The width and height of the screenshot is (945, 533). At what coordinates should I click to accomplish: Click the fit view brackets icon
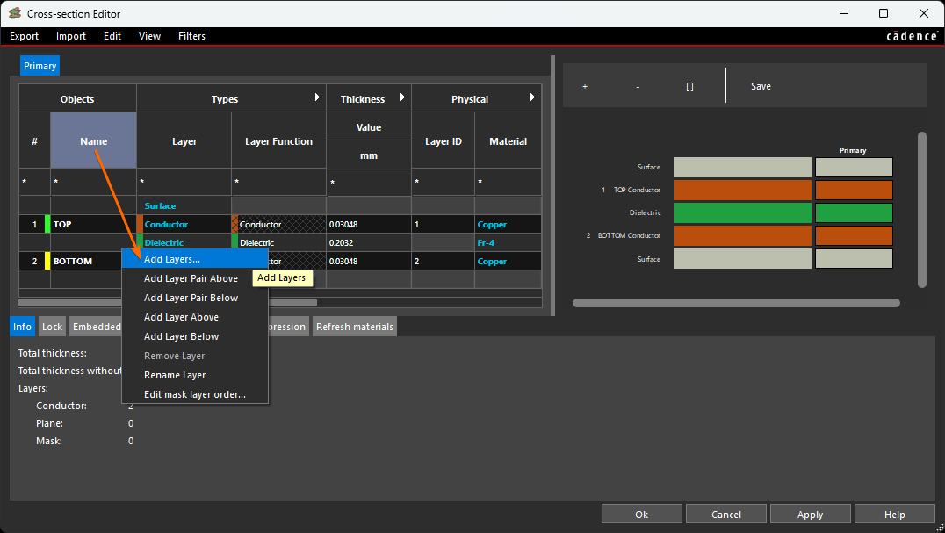[x=689, y=86]
